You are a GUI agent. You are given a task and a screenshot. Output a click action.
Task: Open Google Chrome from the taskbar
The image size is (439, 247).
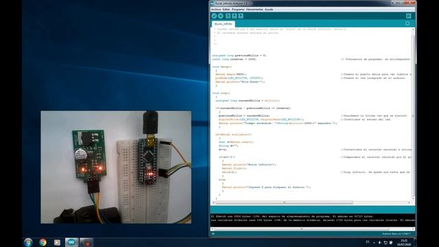[x=43, y=242]
